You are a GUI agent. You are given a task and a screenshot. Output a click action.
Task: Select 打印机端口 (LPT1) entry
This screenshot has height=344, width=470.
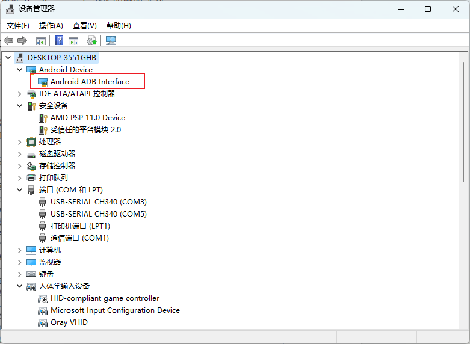[x=75, y=226]
